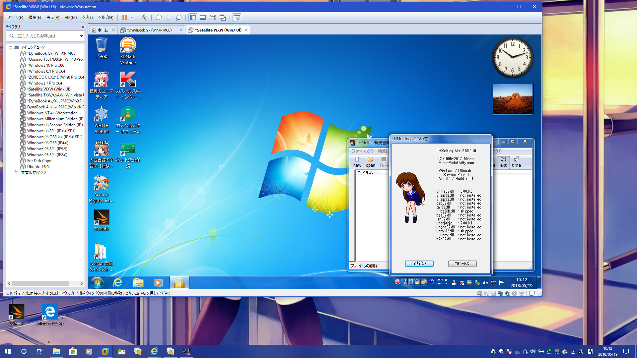This screenshot has width=637, height=358.
Task: Click the analog clock gadget
Action: click(x=513, y=57)
